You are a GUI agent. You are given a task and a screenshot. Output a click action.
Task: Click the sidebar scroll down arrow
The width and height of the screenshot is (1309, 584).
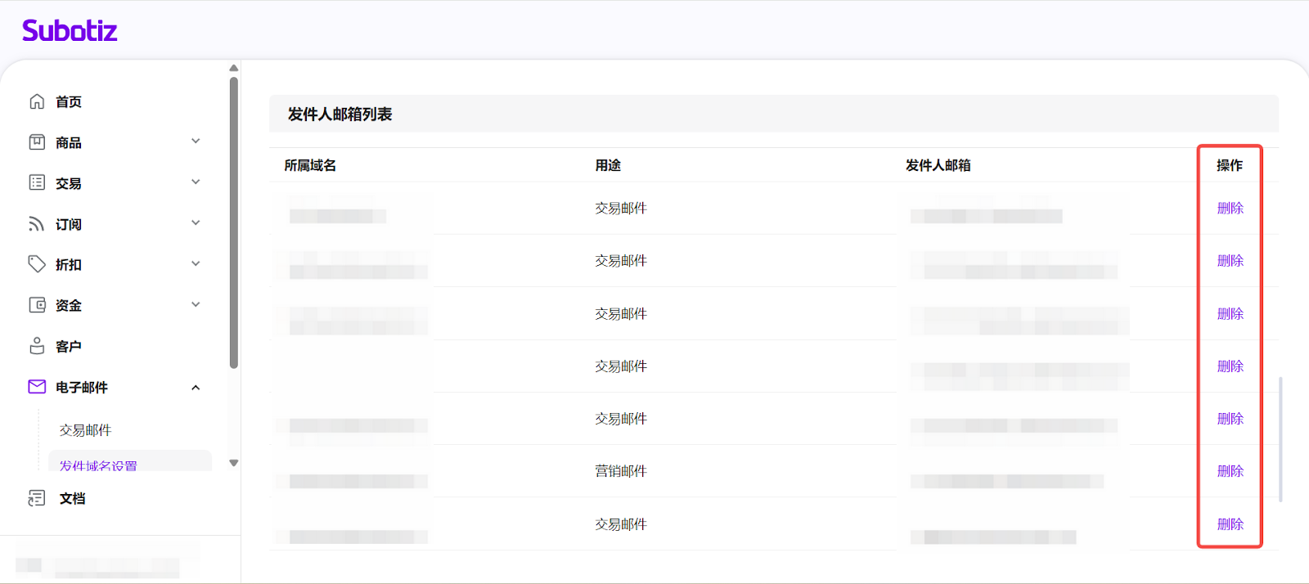[x=234, y=463]
